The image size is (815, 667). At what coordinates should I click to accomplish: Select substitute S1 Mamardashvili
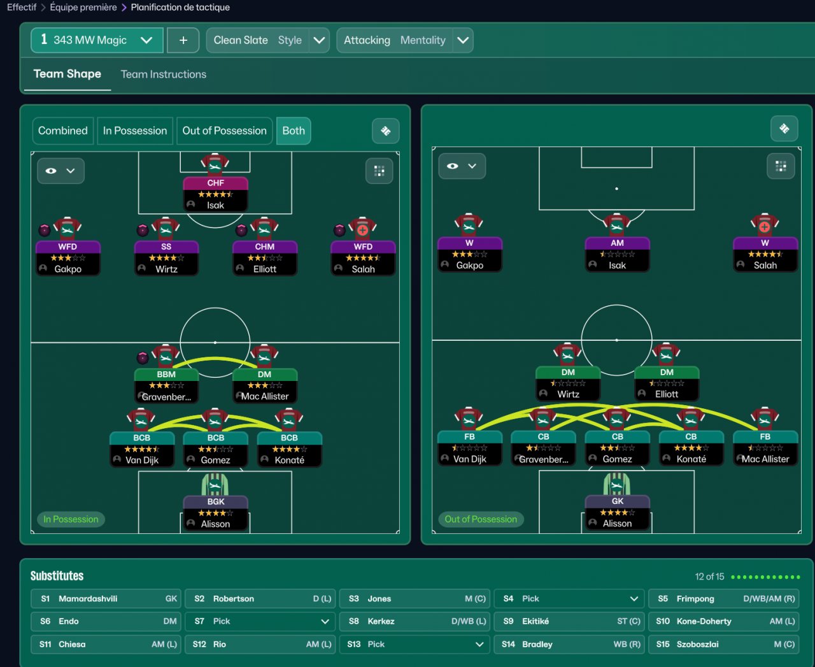[x=106, y=599]
